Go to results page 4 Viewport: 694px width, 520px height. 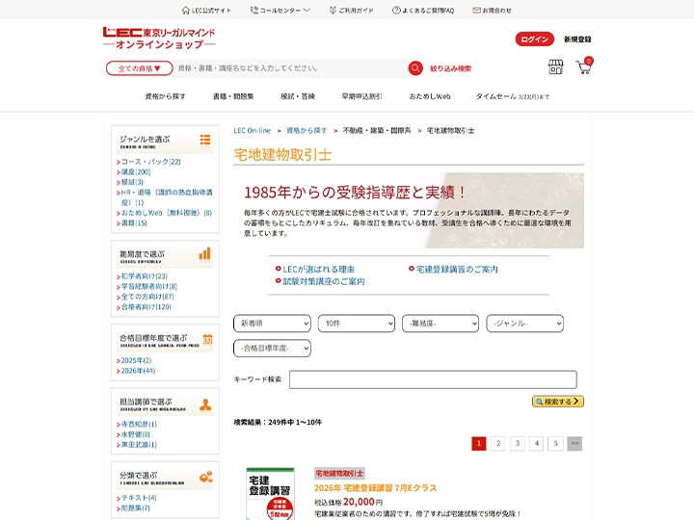tap(537, 443)
